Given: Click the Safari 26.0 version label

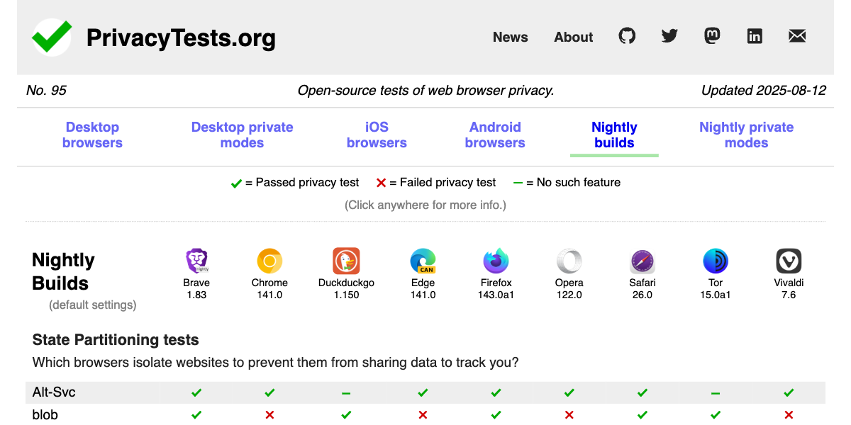Looking at the screenshot, I should (642, 289).
